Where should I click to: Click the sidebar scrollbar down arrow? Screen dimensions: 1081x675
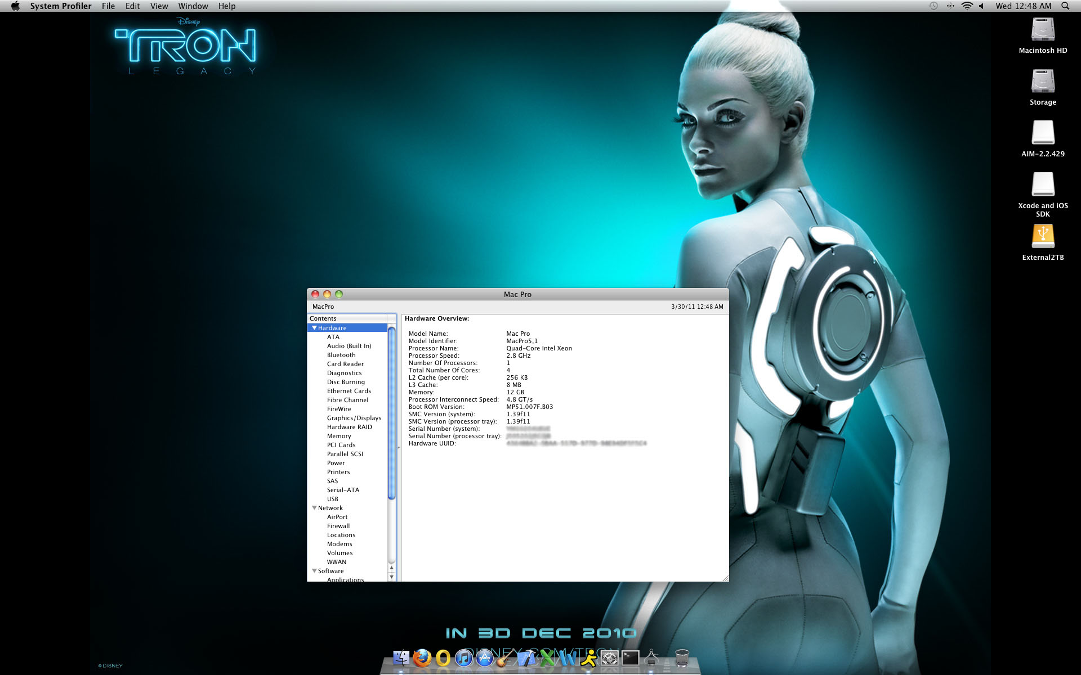pos(391,577)
